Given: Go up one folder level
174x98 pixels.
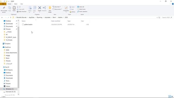Looking at the screenshot, I should [11, 17].
